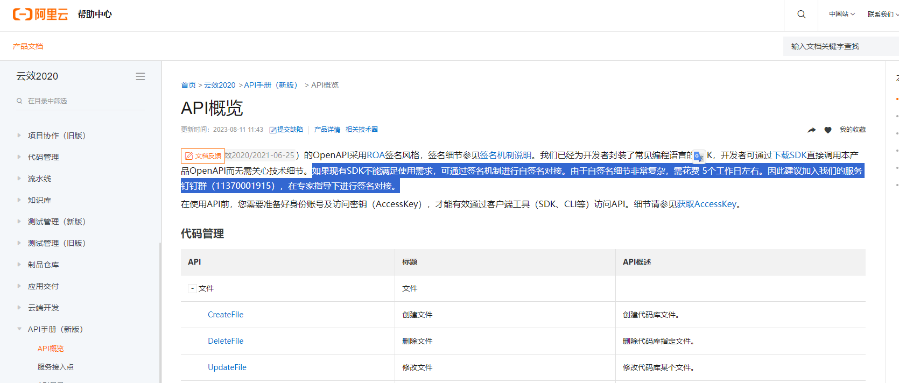Screen dimensions: 899x383
Task: Open the UpdateFile API link
Action: (x=227, y=367)
